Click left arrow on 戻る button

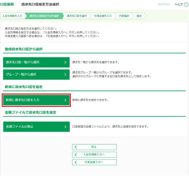click(x=76, y=147)
